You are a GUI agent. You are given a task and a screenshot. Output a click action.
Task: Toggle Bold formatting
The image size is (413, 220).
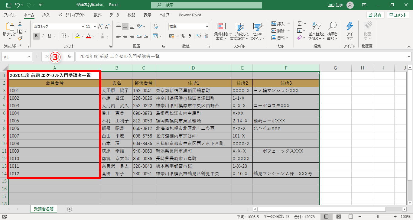tap(36, 36)
